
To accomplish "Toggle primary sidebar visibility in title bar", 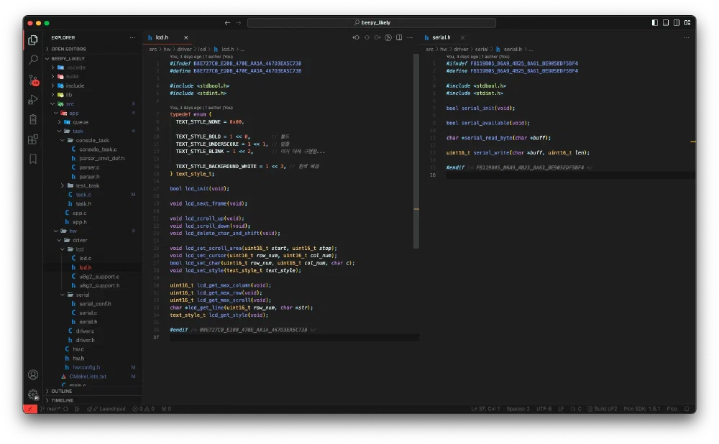I will [655, 23].
